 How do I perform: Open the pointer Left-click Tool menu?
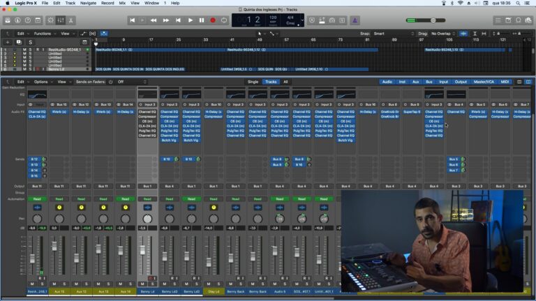click(x=261, y=33)
